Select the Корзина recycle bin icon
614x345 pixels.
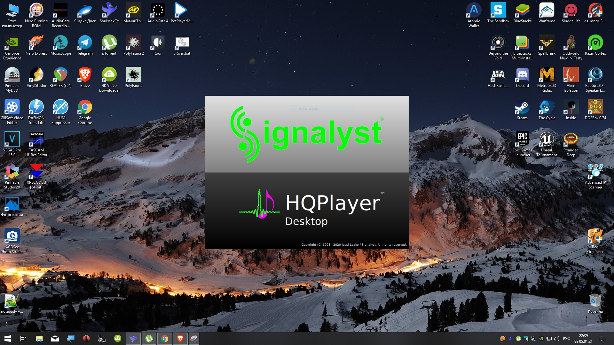[x=595, y=303]
